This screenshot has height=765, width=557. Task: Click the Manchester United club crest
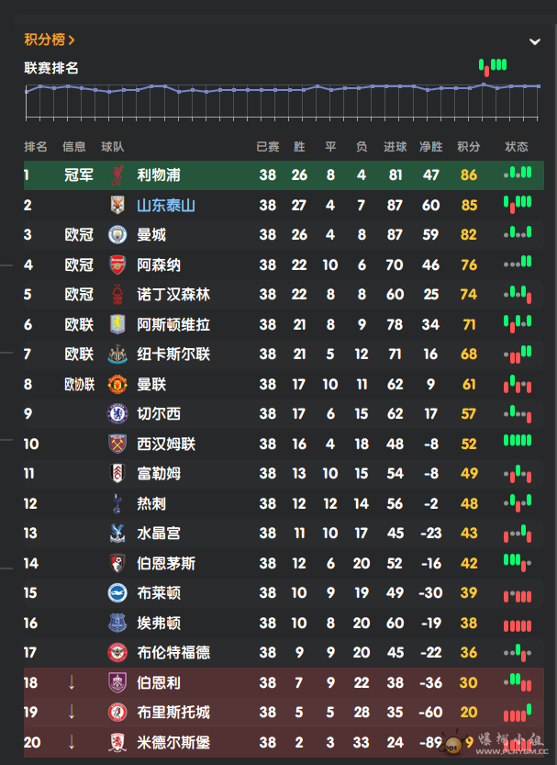[117, 385]
